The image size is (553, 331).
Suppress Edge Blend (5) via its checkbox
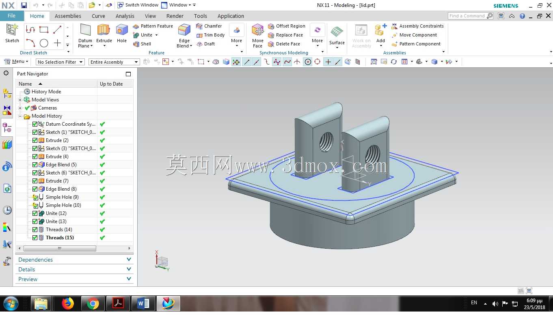pos(35,165)
